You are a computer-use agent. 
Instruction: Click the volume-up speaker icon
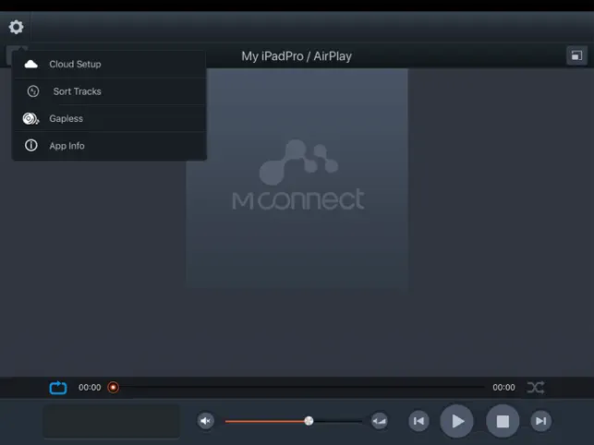click(379, 421)
